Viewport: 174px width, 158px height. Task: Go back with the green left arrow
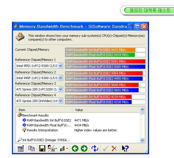click(x=75, y=148)
